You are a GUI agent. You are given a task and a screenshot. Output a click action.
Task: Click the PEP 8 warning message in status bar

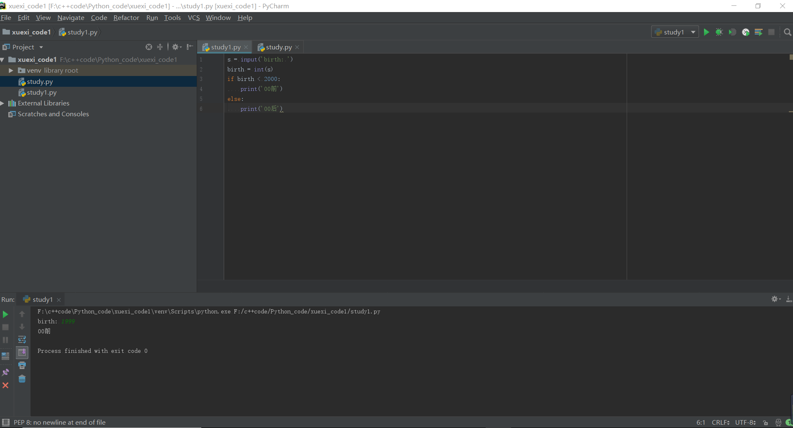59,422
